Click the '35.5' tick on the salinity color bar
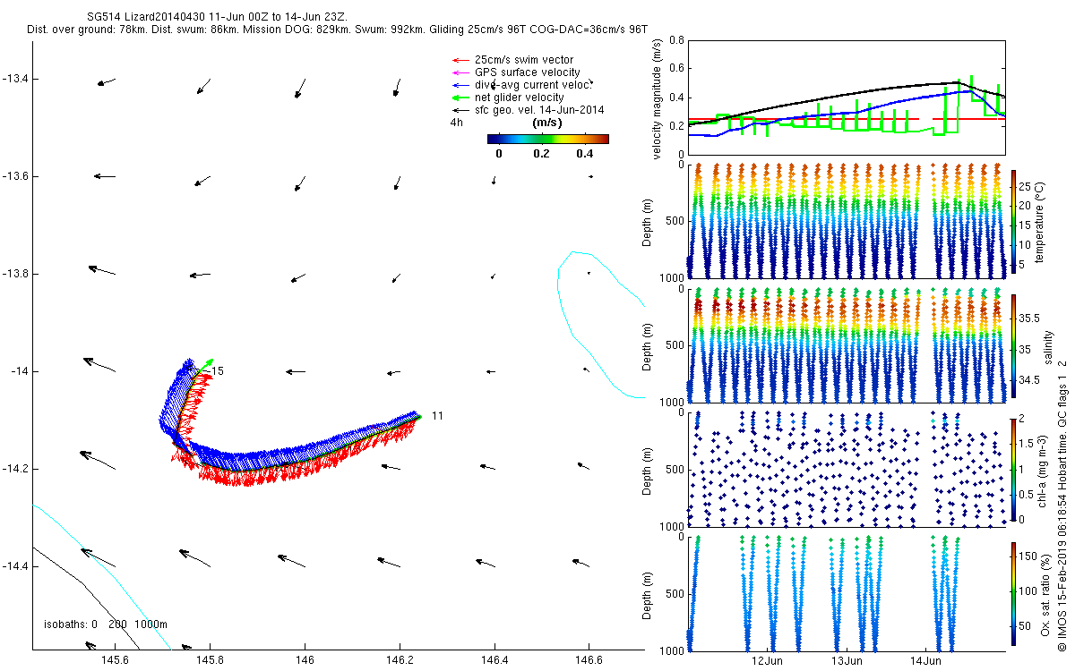 pos(1029,319)
